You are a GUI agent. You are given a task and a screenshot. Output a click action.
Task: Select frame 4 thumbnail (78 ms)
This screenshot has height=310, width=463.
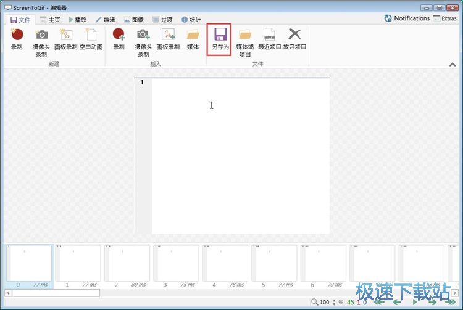coord(225,266)
